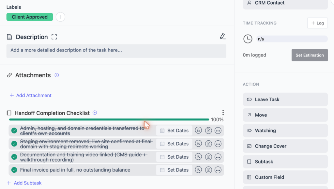Assign member to Final invoice subtask

[198, 170]
